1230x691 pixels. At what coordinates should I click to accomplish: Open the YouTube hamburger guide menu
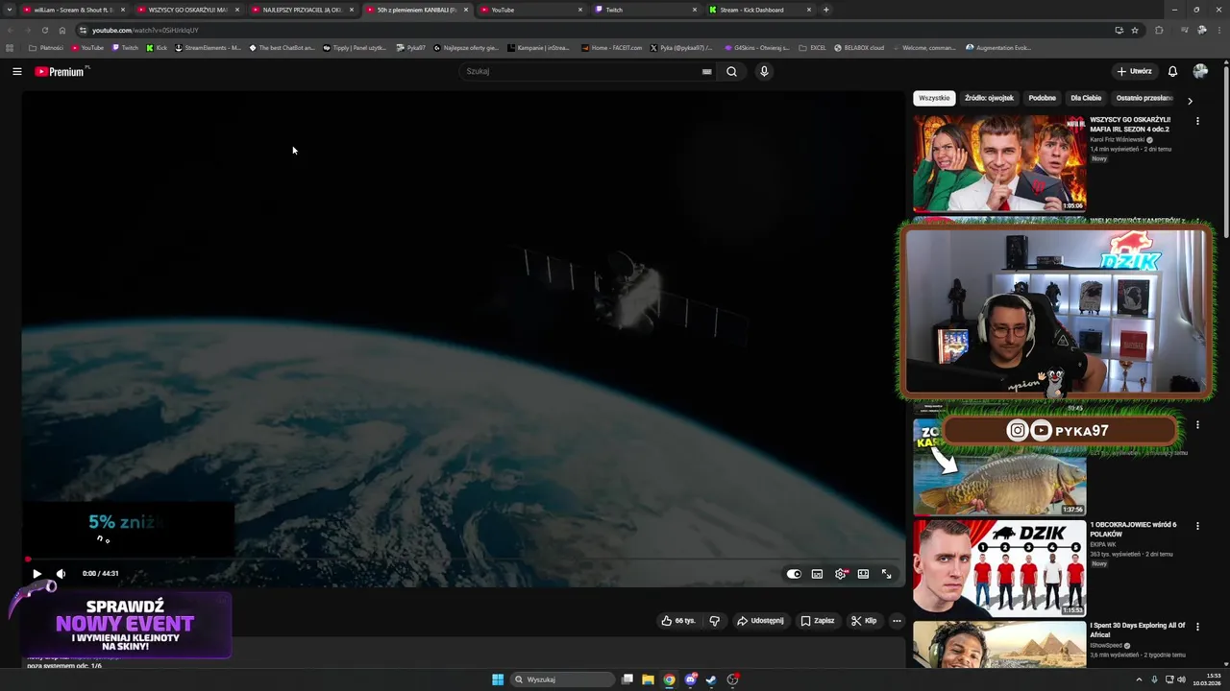[x=16, y=71]
